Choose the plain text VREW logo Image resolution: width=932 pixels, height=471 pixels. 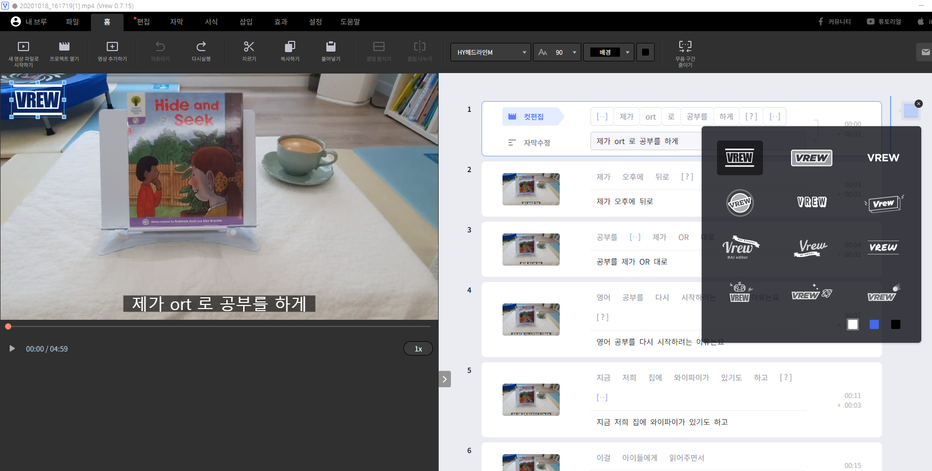coord(883,158)
